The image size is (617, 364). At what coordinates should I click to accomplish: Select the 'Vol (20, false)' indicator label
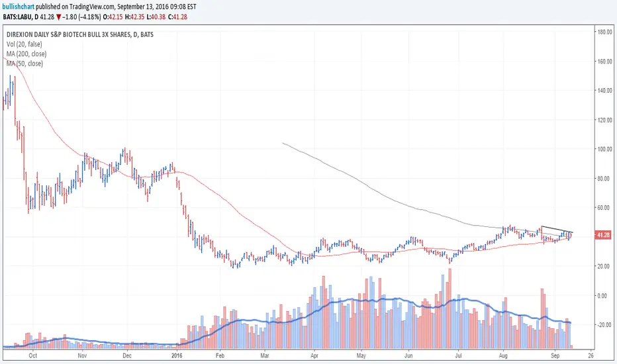point(24,44)
